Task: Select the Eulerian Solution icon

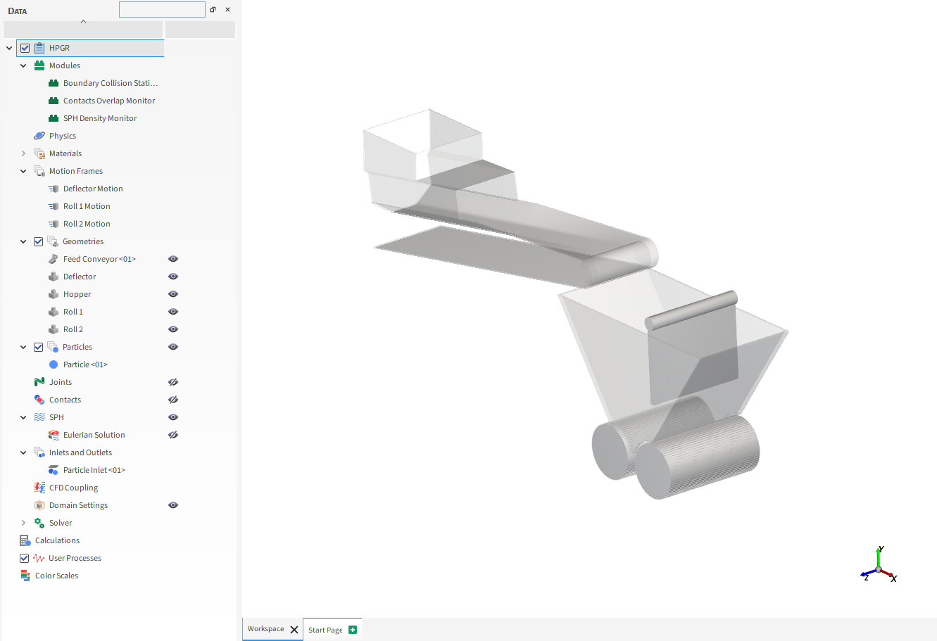Action: click(x=54, y=435)
